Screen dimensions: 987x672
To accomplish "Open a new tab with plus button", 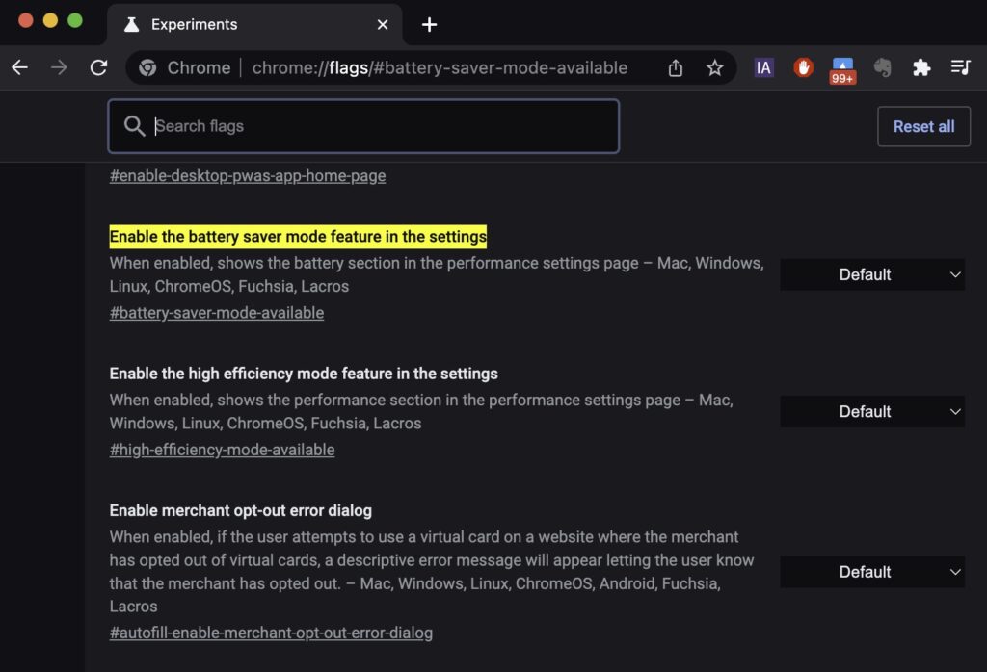I will (x=430, y=24).
